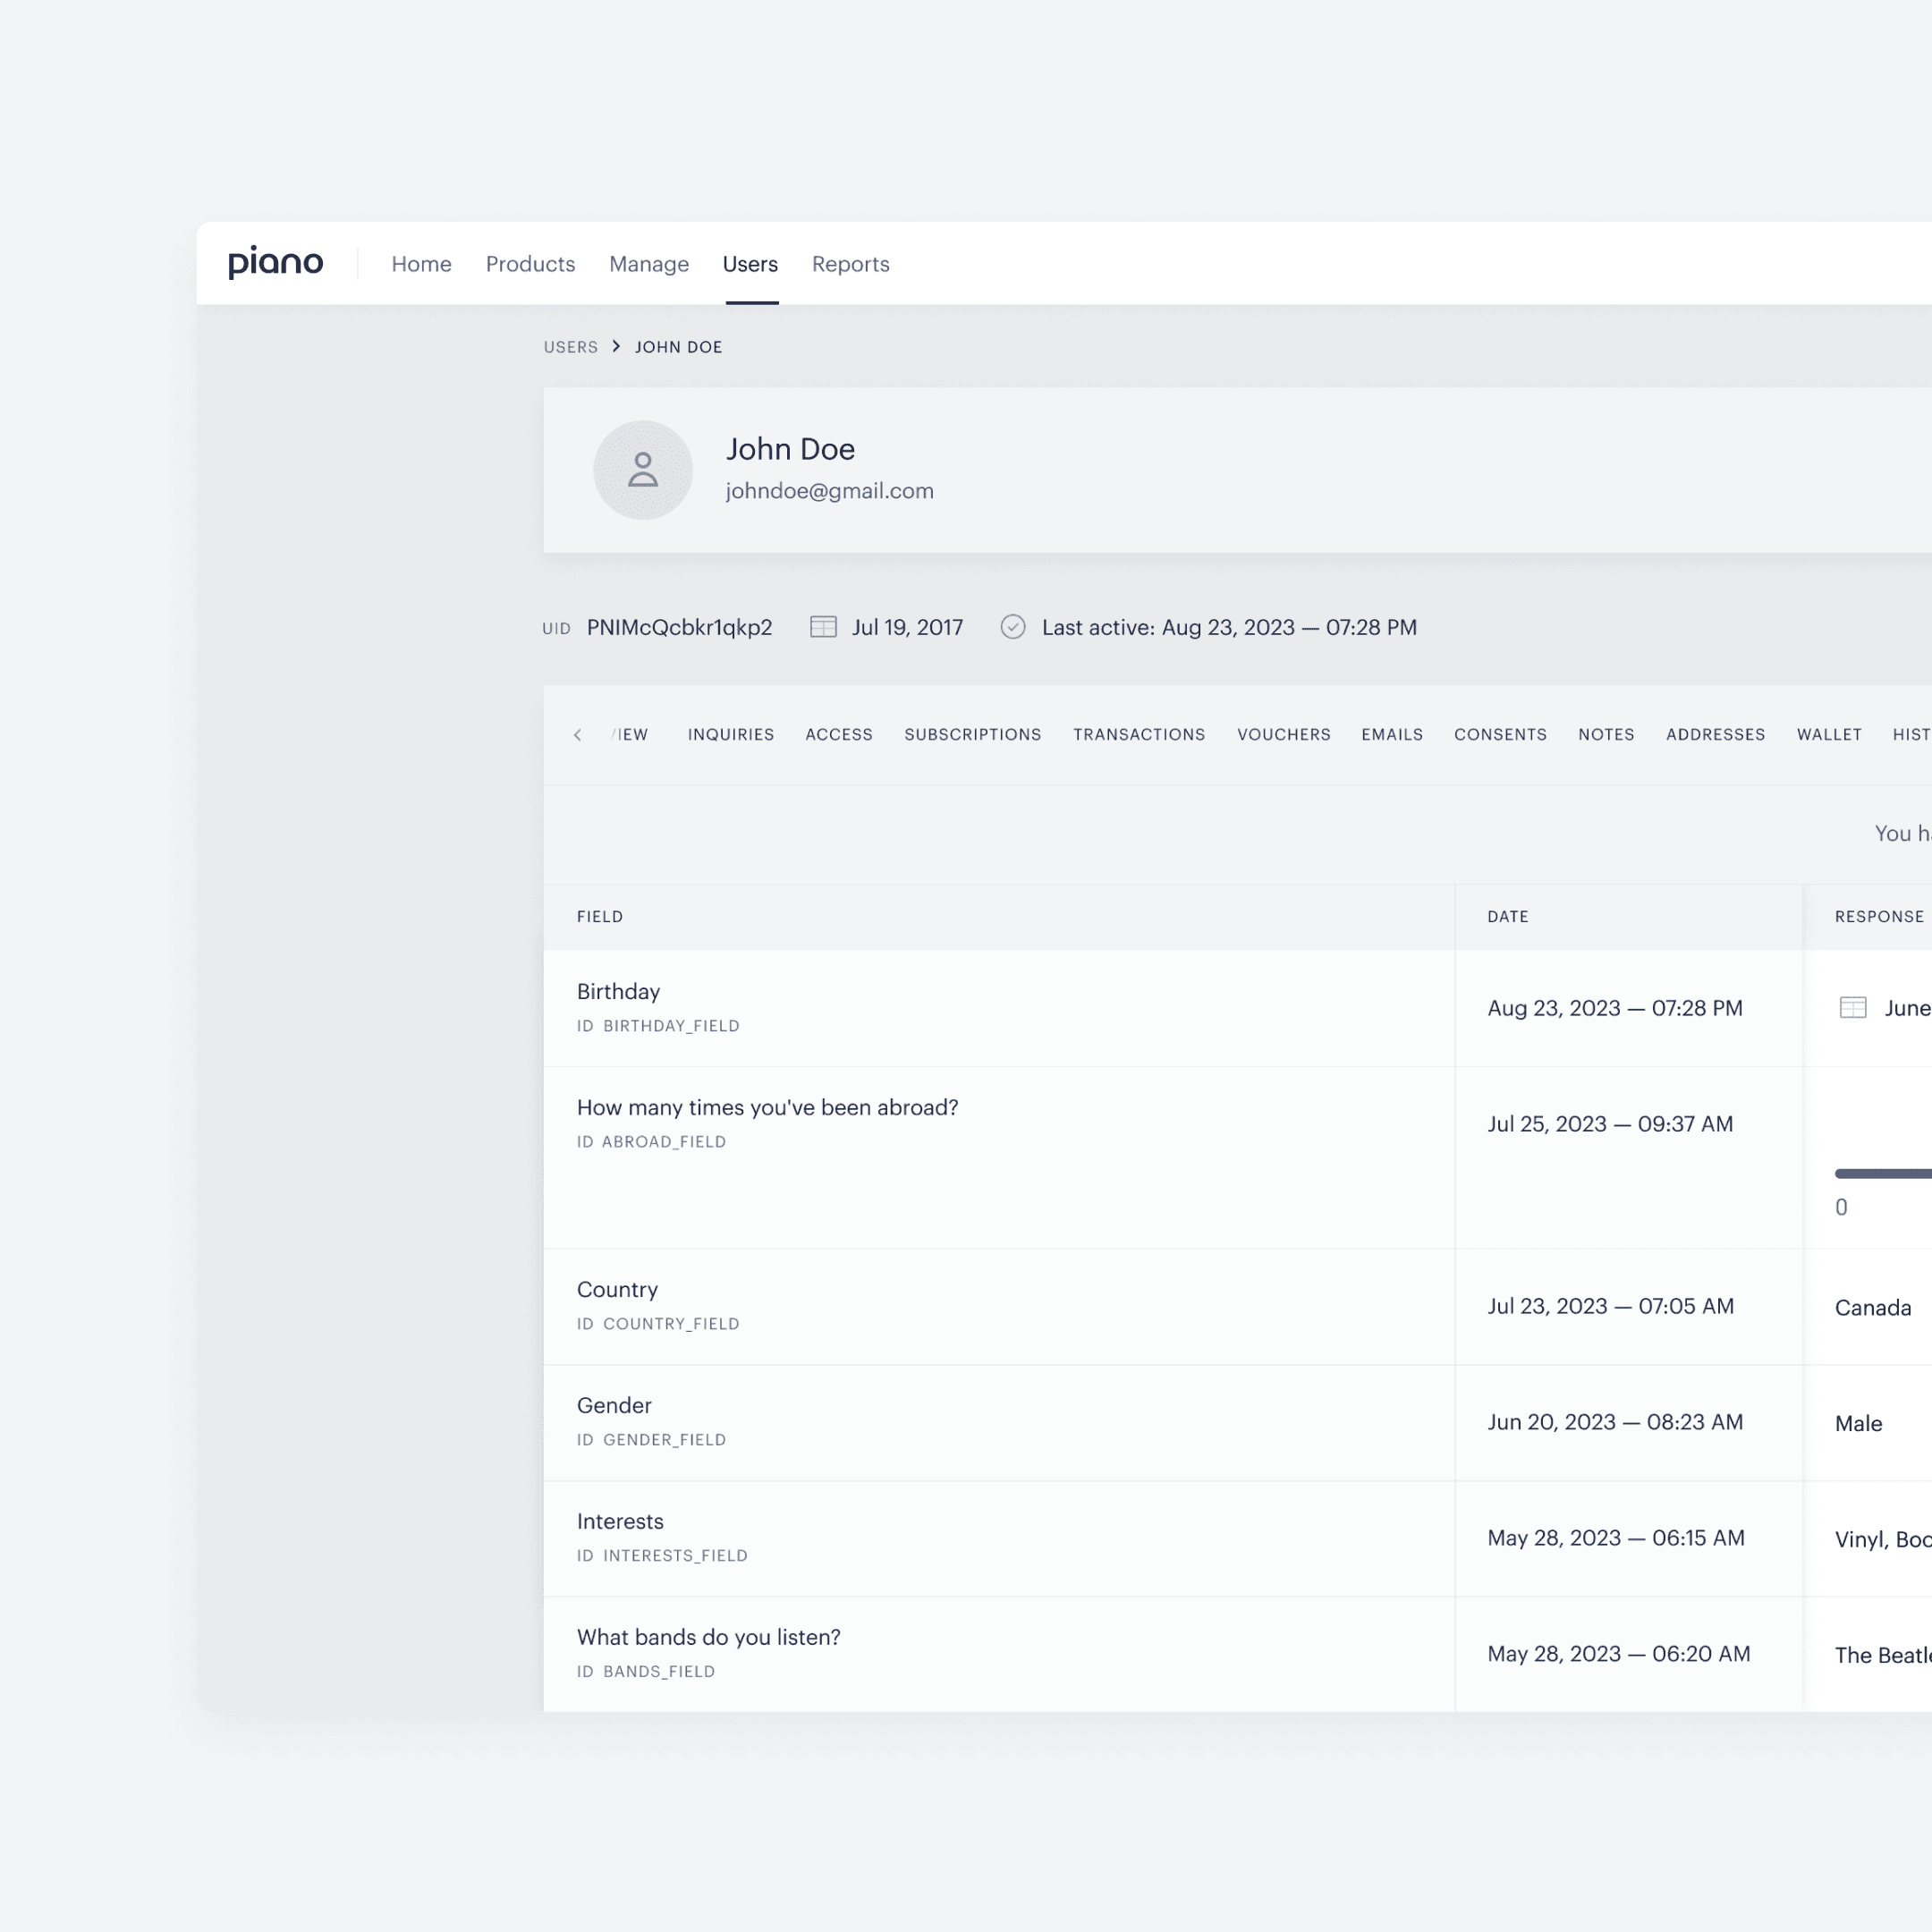Open the Reports navigation item
Image resolution: width=1932 pixels, height=1932 pixels.
850,264
